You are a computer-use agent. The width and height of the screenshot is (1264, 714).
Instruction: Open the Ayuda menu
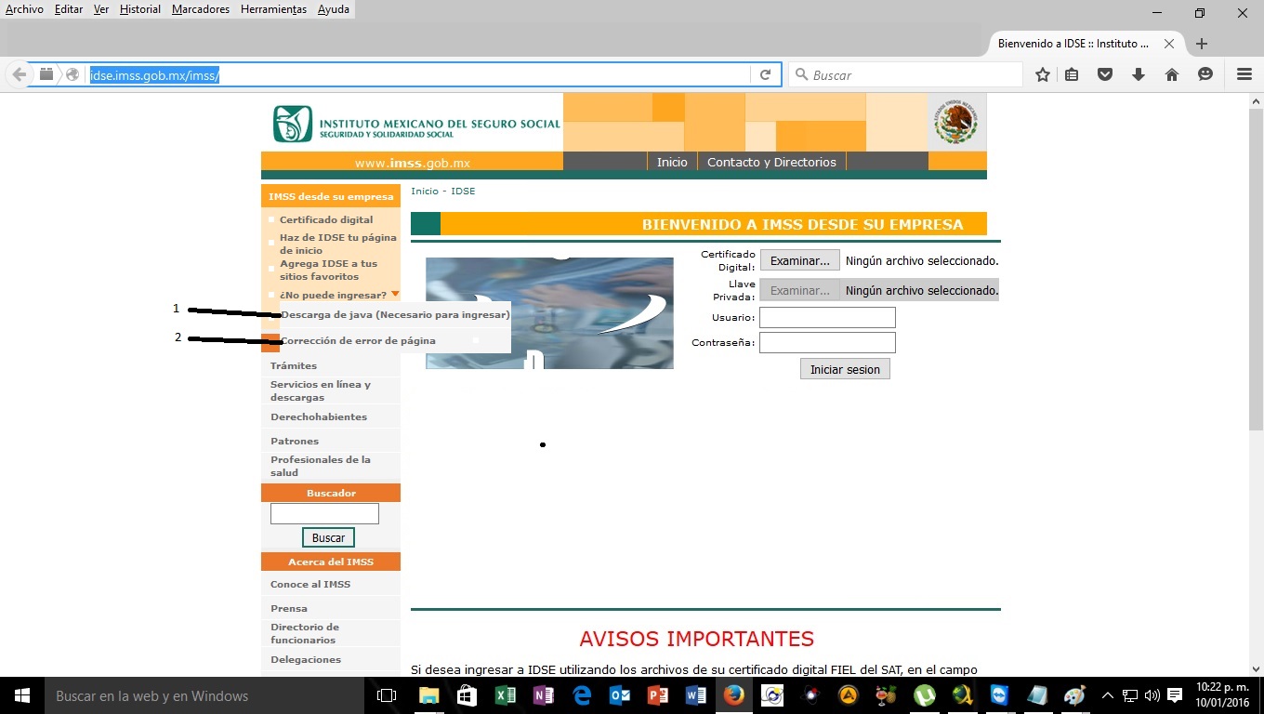click(x=334, y=9)
